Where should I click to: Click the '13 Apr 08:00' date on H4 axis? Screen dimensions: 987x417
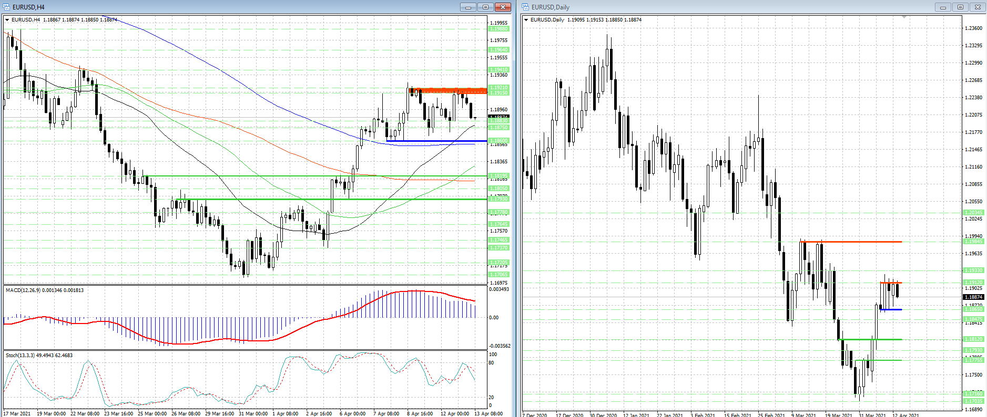489,414
